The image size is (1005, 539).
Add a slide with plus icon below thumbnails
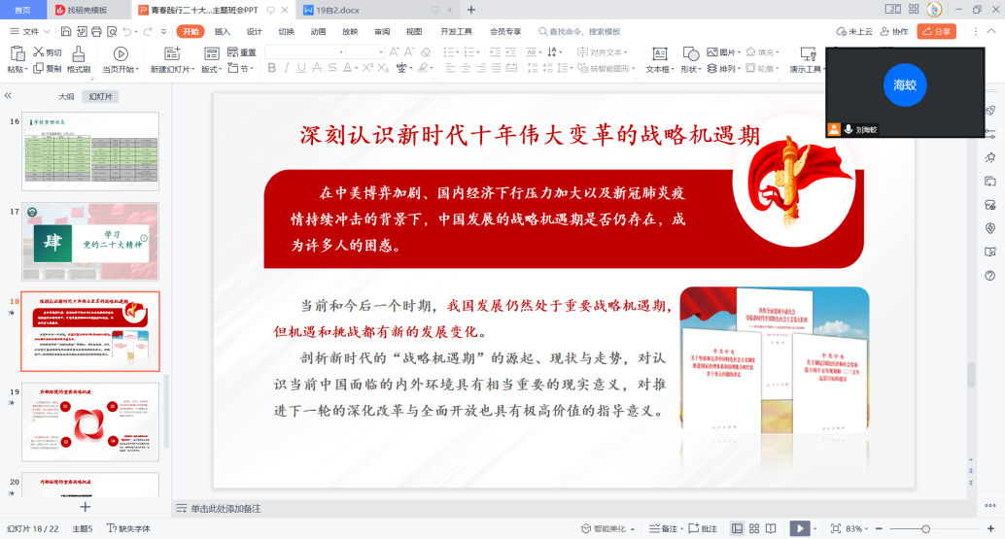[85, 506]
